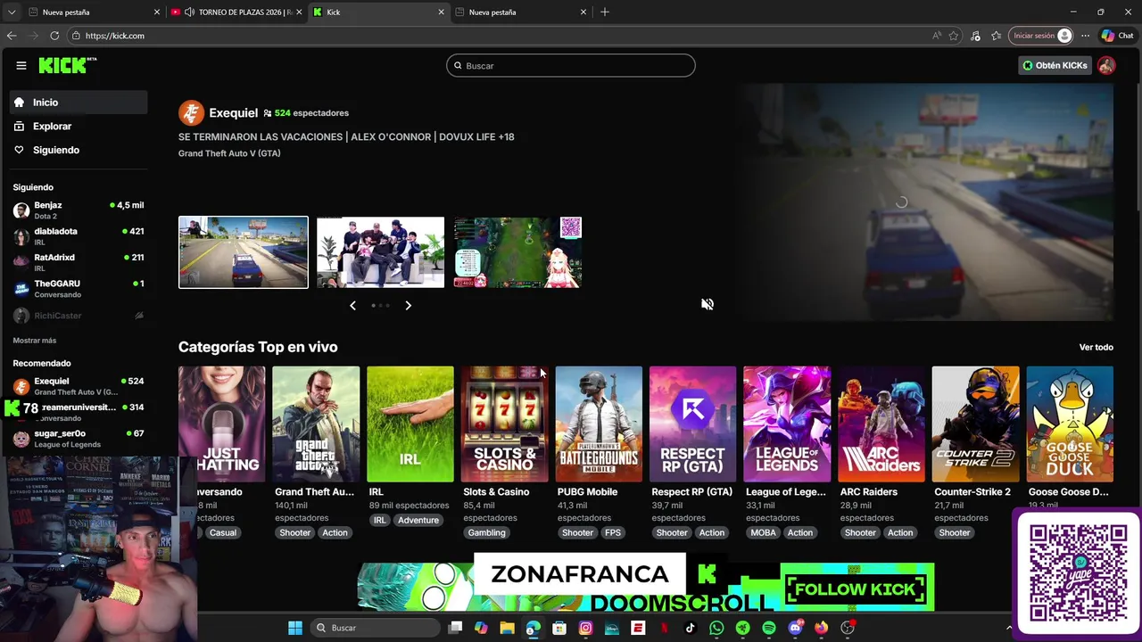The width and height of the screenshot is (1142, 642).
Task: Open the Respect RP (GTA) category card
Action: pyautogui.click(x=693, y=424)
